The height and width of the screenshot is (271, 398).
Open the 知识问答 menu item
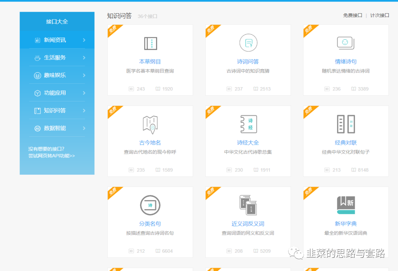coord(57,110)
